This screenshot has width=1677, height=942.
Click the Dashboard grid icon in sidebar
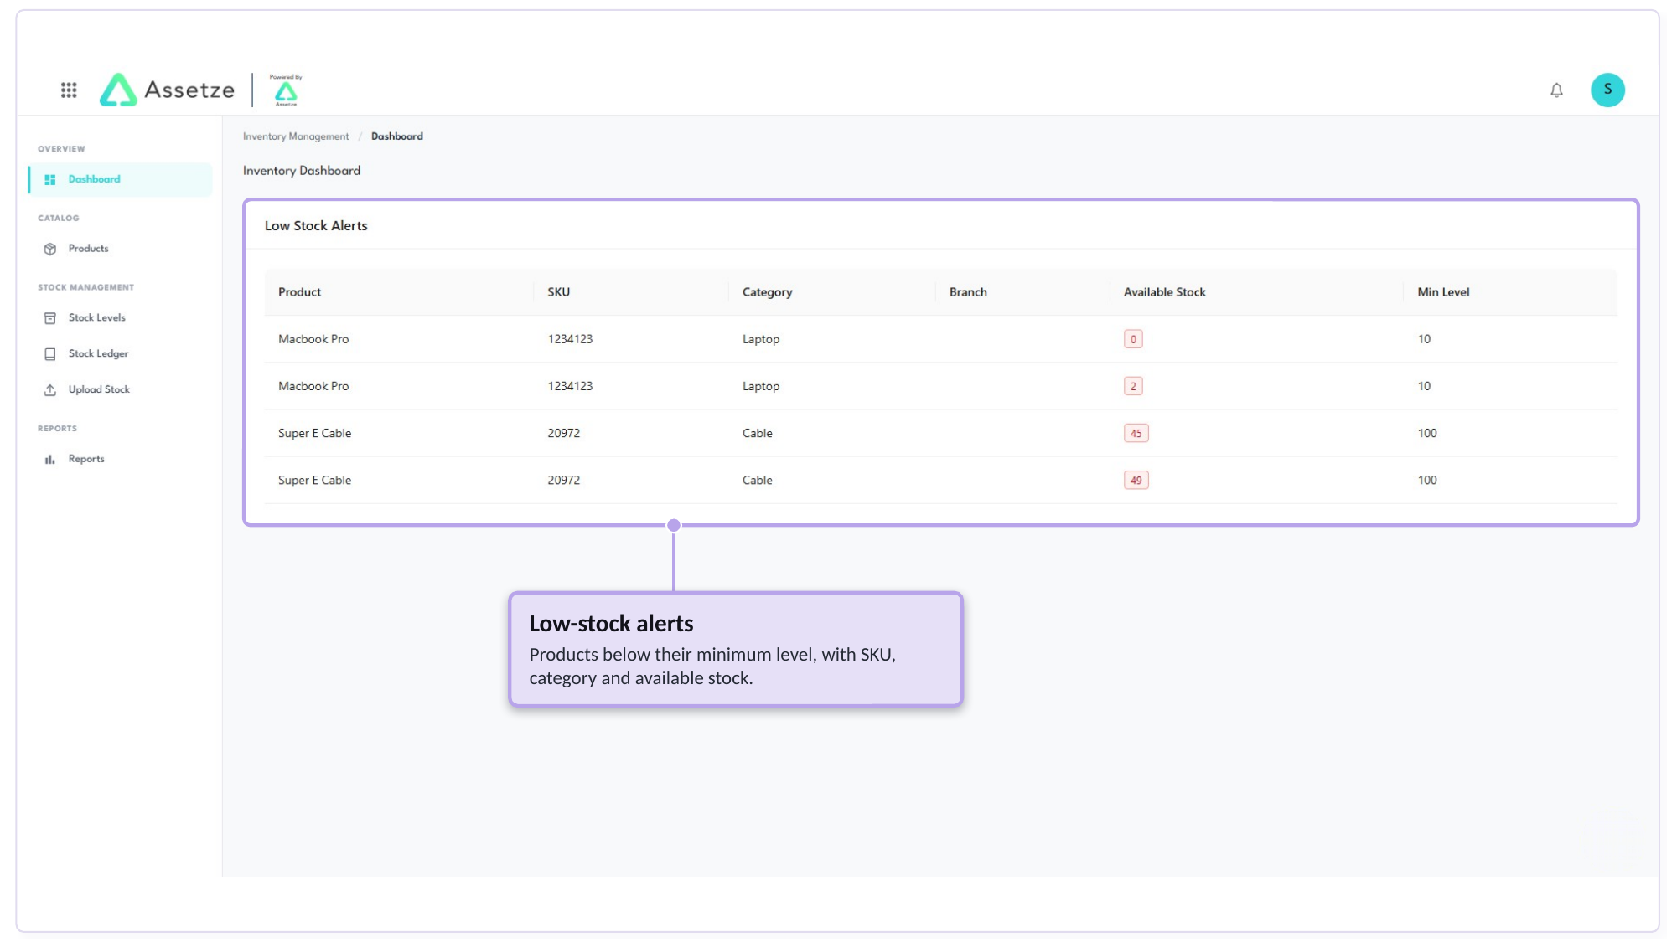pyautogui.click(x=50, y=179)
